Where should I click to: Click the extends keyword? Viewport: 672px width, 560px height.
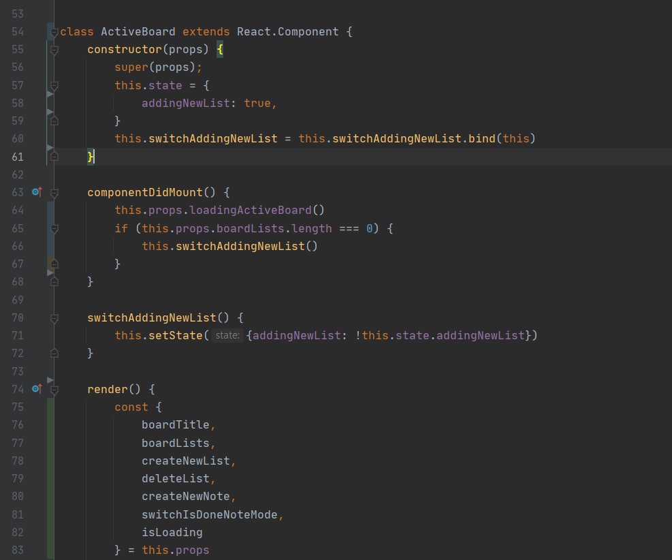206,32
